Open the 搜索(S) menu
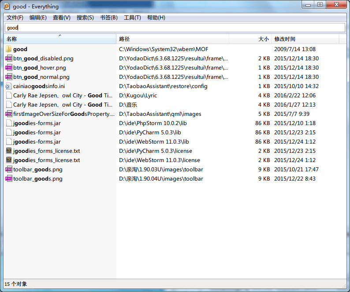The width and height of the screenshot is (350, 292). [x=85, y=18]
